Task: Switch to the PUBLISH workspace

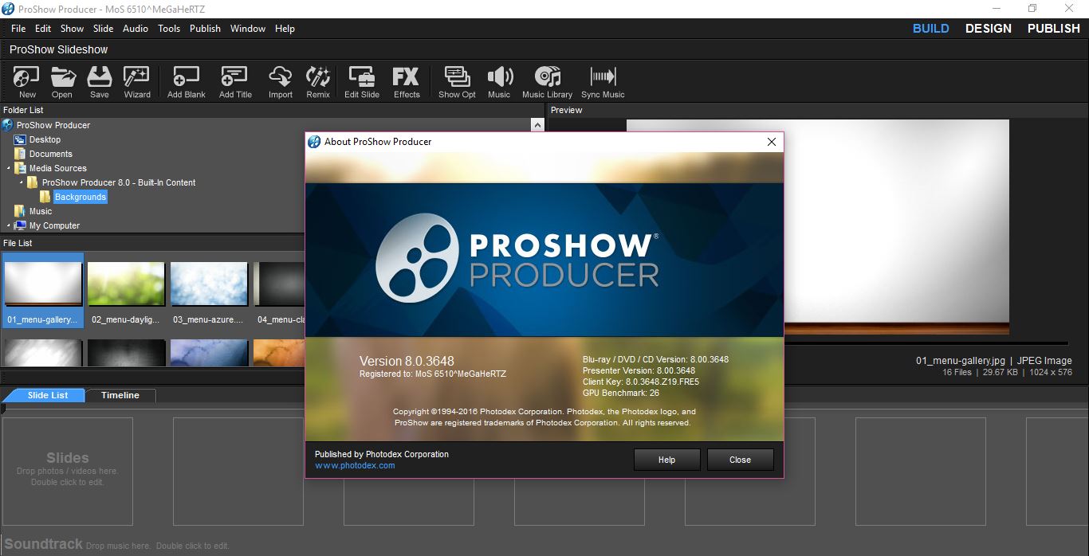Action: click(x=1053, y=28)
